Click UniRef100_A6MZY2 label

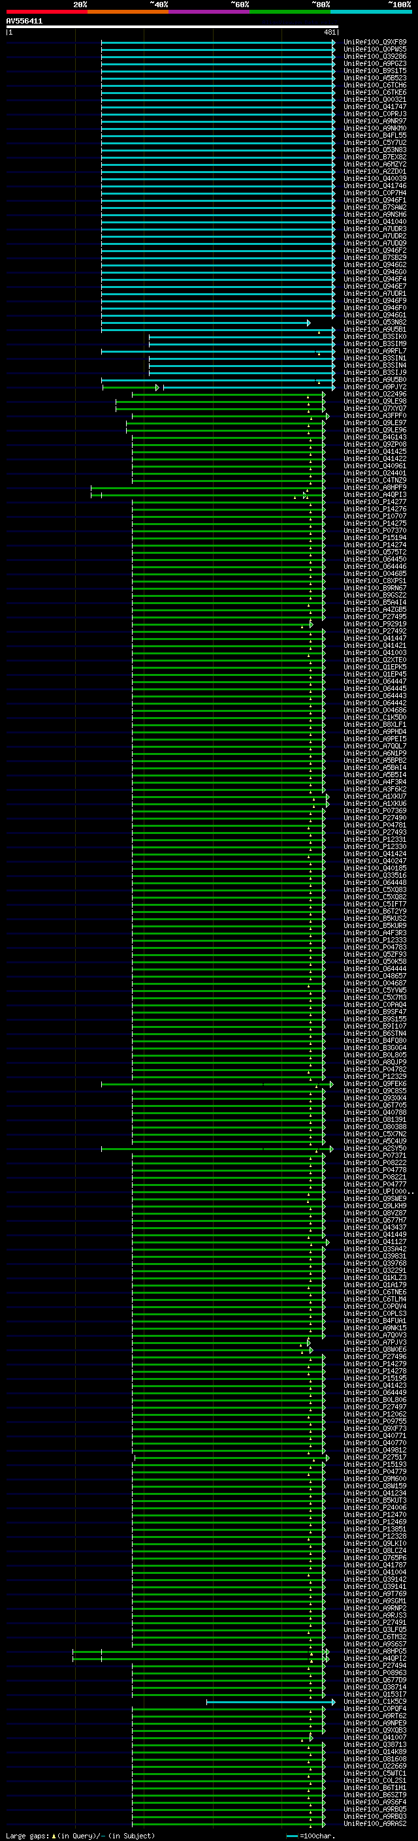pos(375,165)
